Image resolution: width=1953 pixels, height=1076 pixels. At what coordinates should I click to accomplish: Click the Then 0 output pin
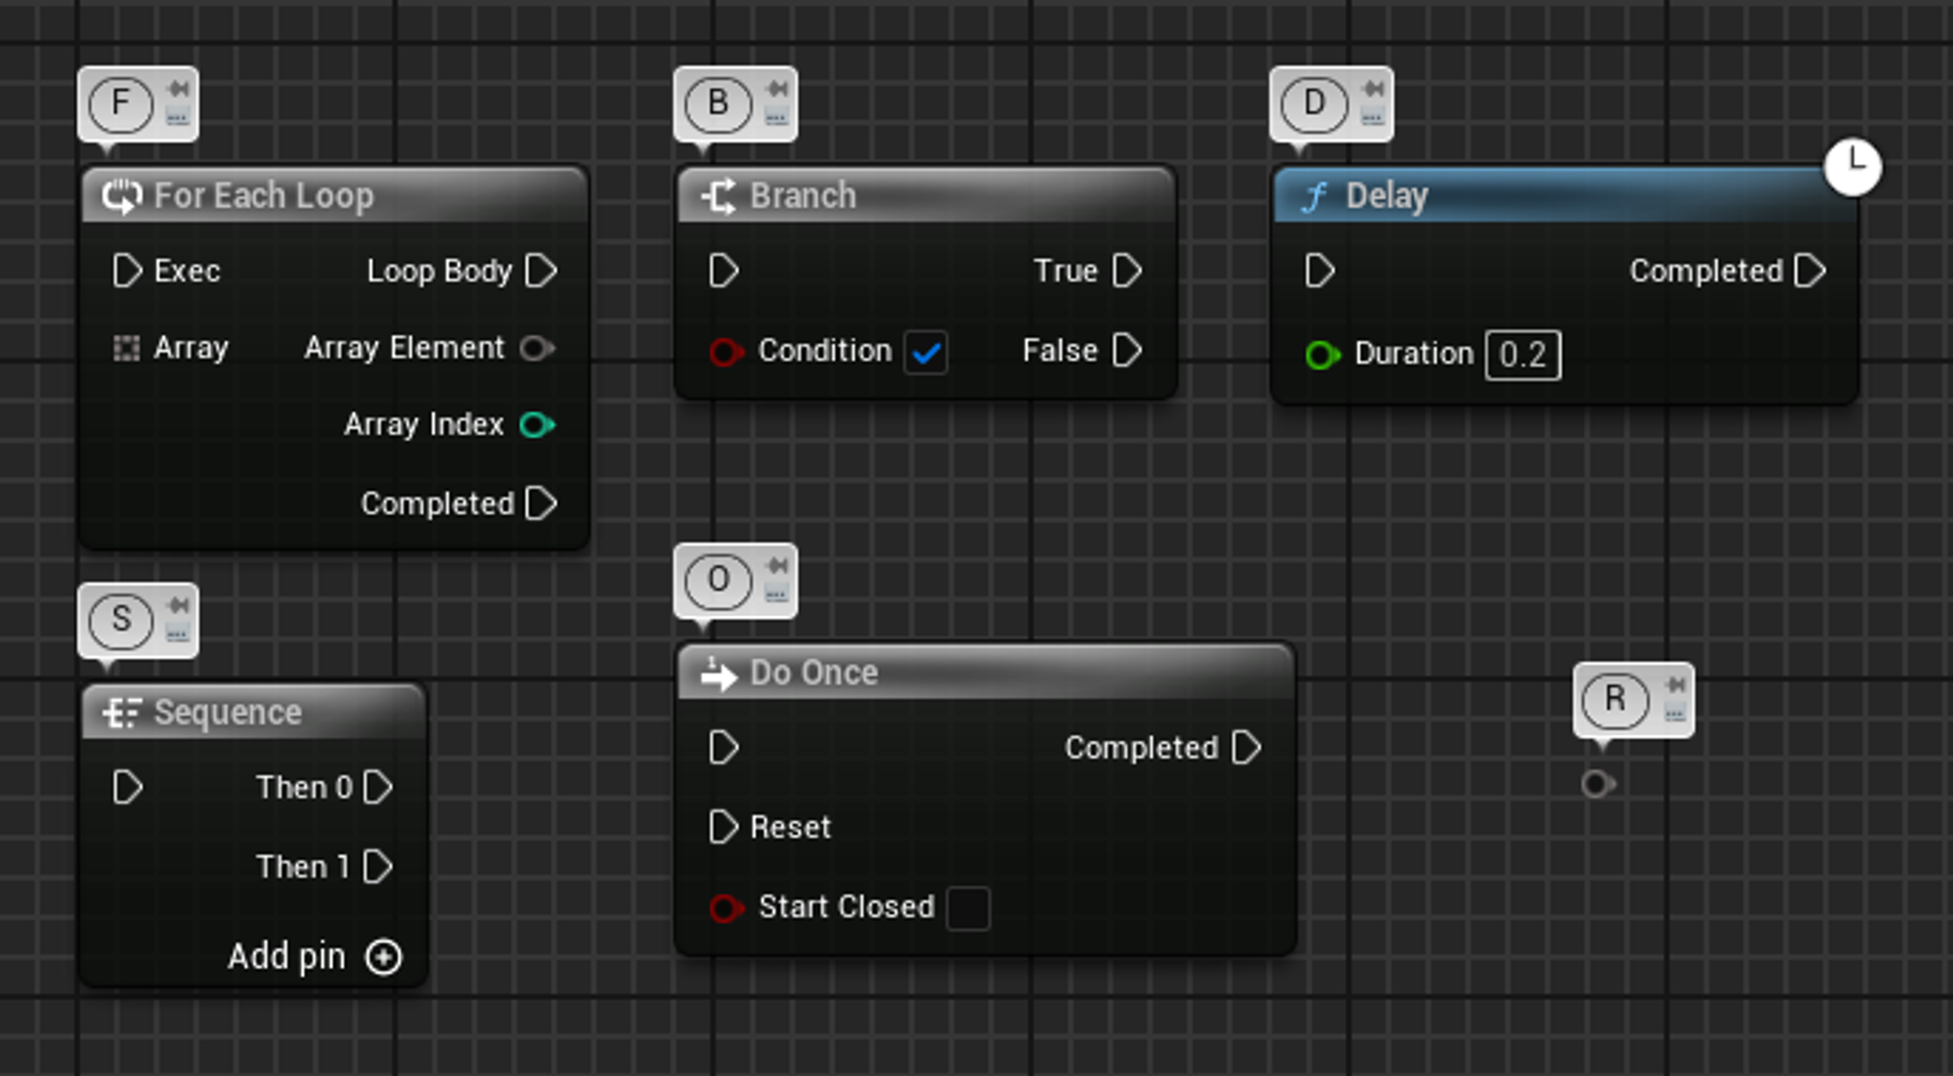378,787
